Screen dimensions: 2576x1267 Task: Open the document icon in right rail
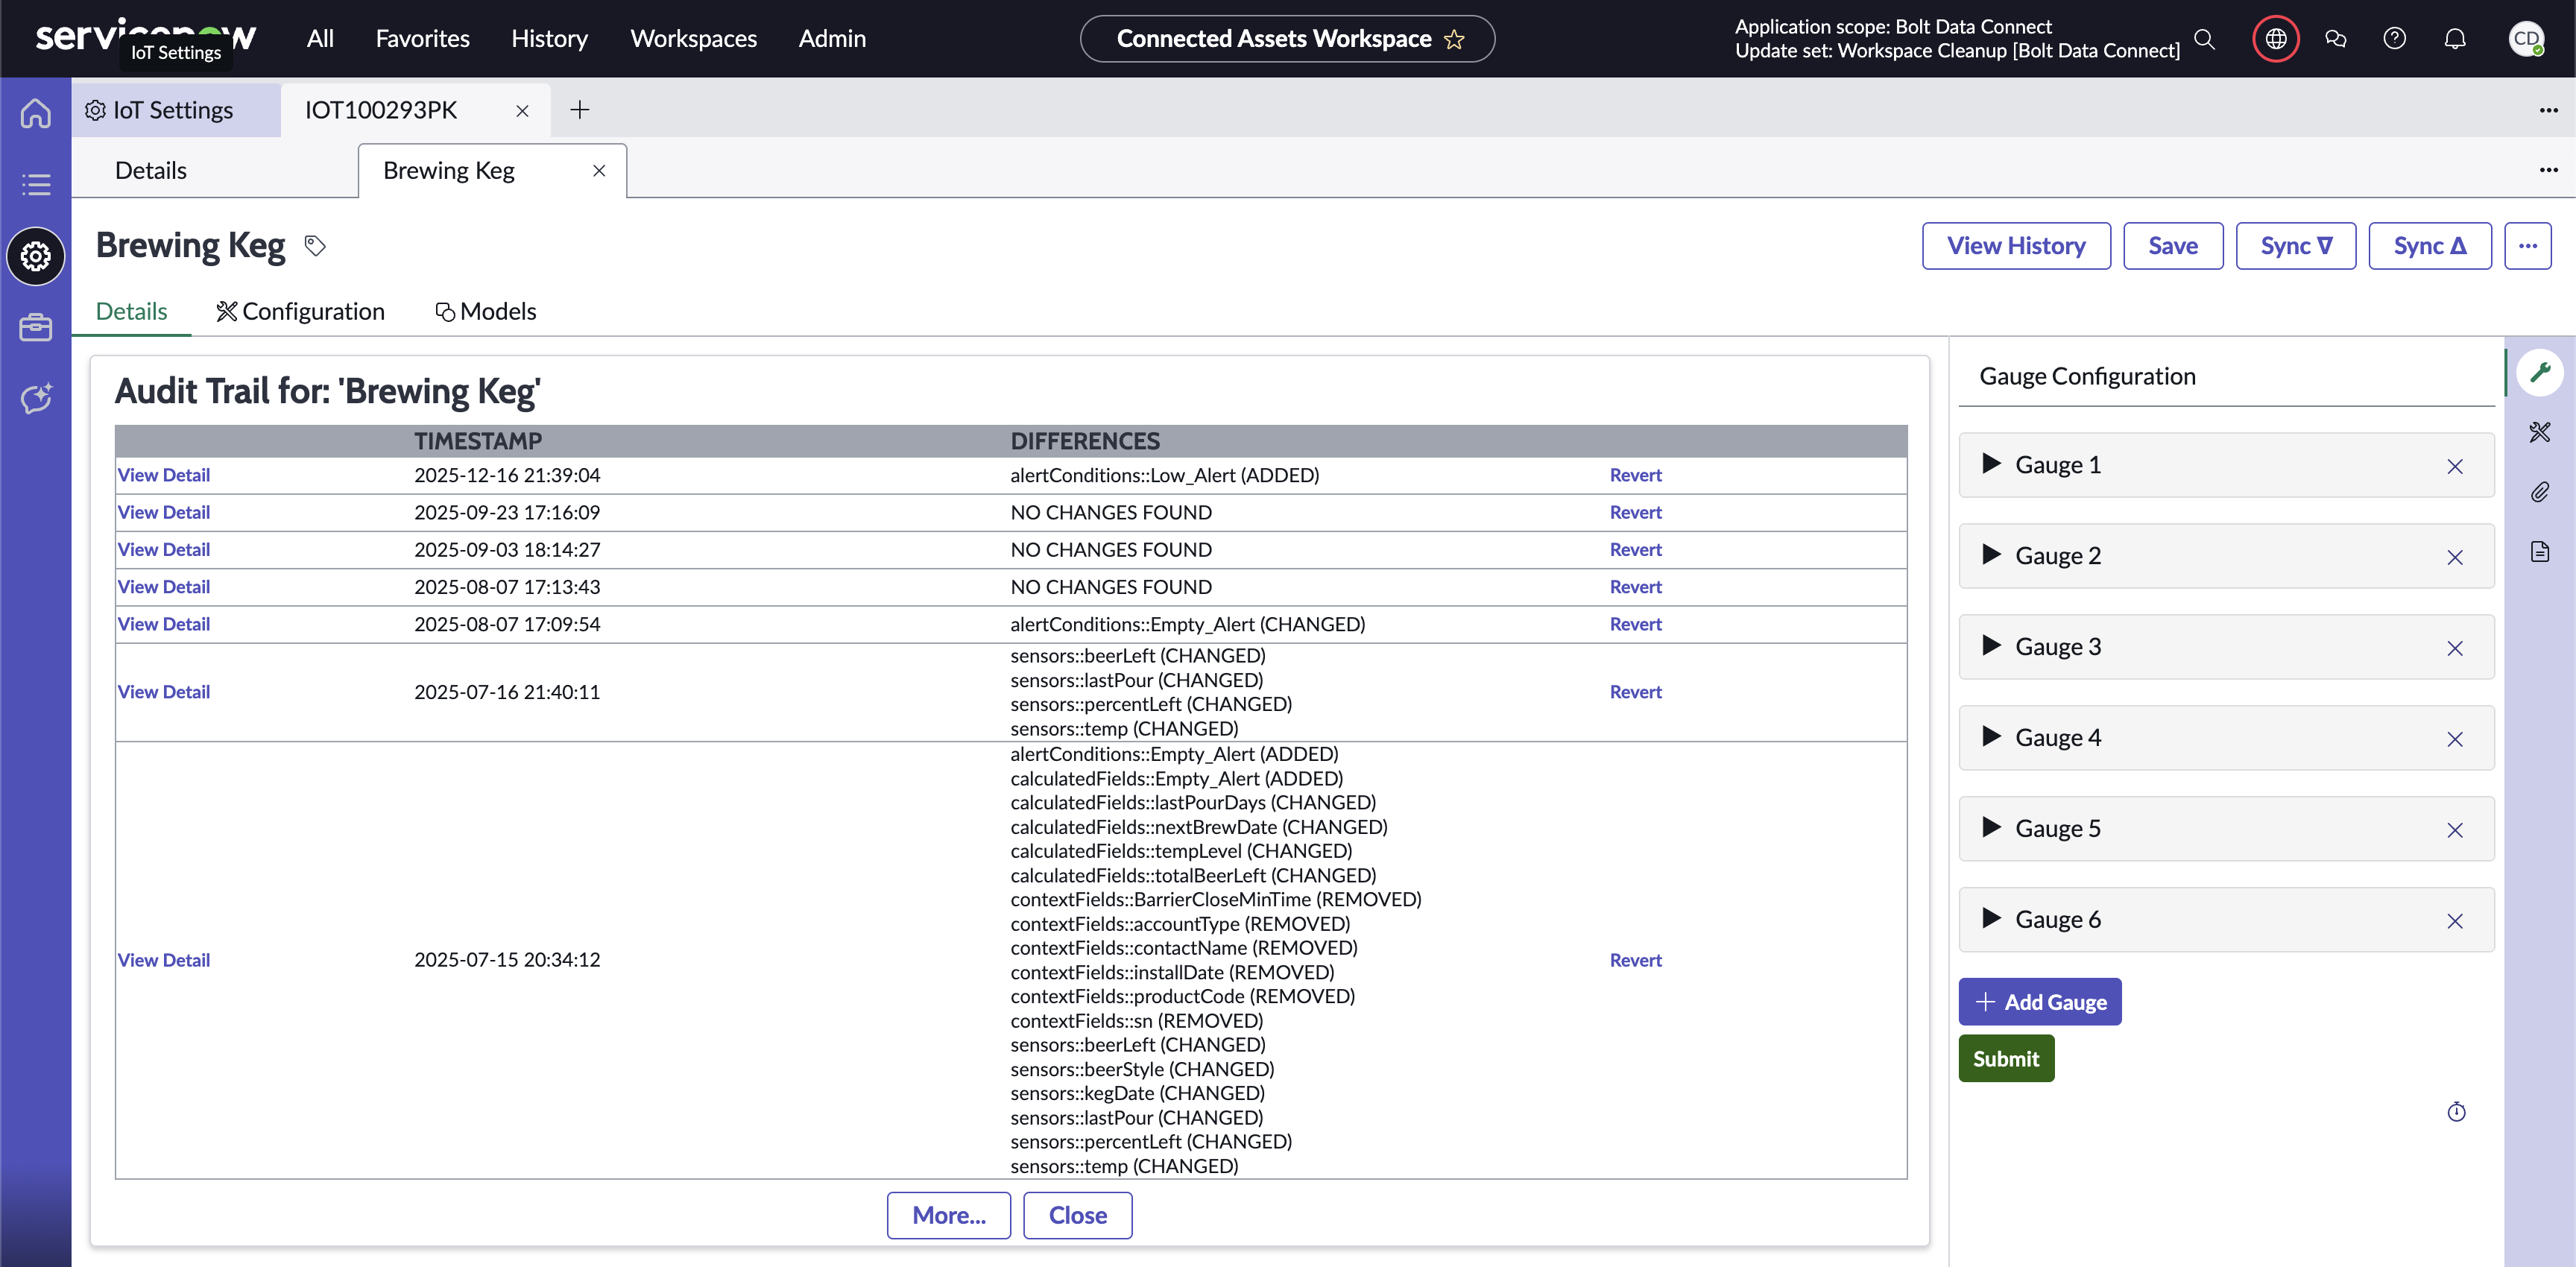2540,551
